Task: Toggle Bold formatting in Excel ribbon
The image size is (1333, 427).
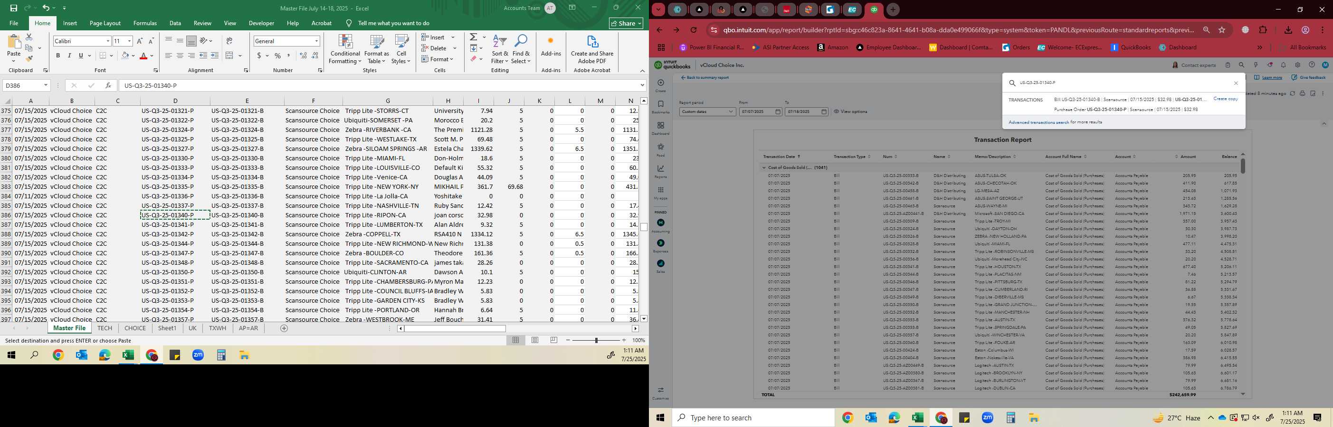Action: [58, 56]
